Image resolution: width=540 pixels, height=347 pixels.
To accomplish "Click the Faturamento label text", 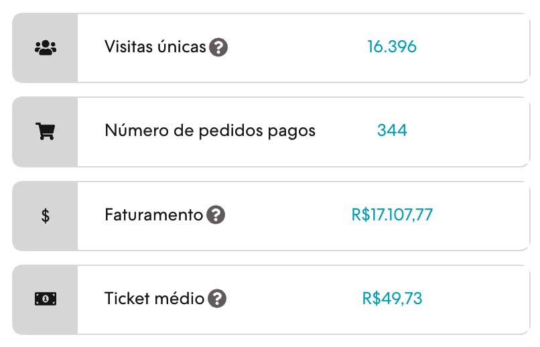I will (153, 215).
